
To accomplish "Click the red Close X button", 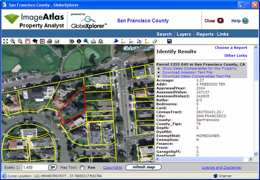I will (220, 21).
